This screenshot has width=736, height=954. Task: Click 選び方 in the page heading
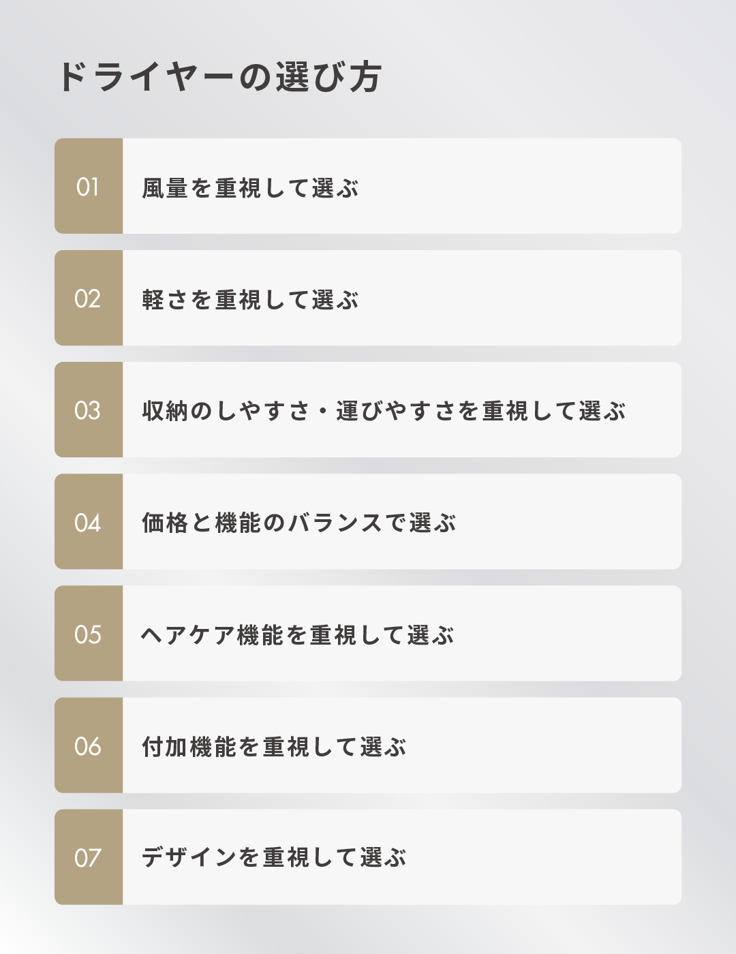click(x=328, y=76)
